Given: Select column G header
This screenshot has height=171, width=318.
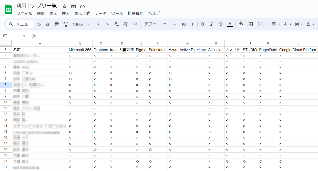Looking at the screenshot, I should coord(187,43).
